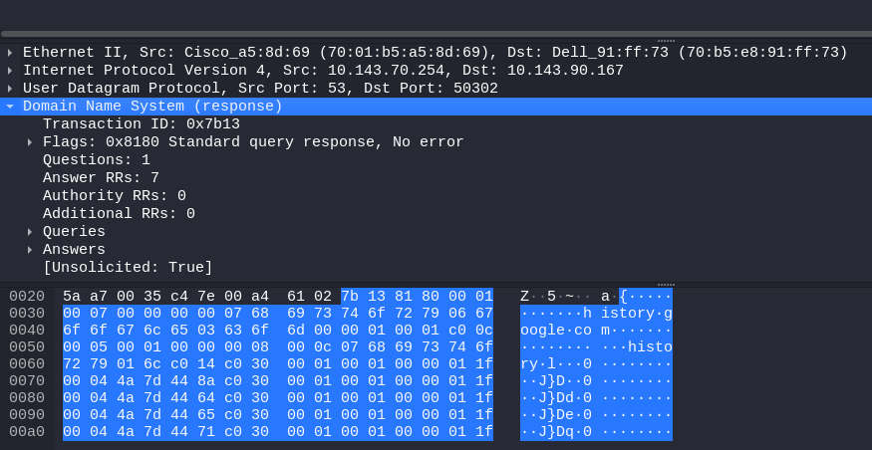Expand the Flags 0x8180 field arrow
Screen dimensions: 872x450
(x=30, y=142)
